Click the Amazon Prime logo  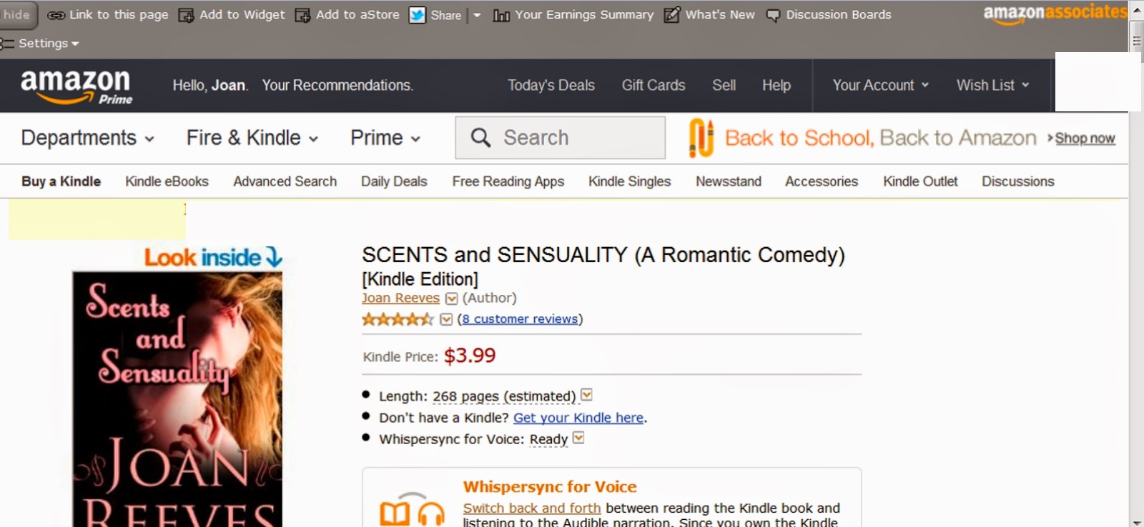(77, 86)
